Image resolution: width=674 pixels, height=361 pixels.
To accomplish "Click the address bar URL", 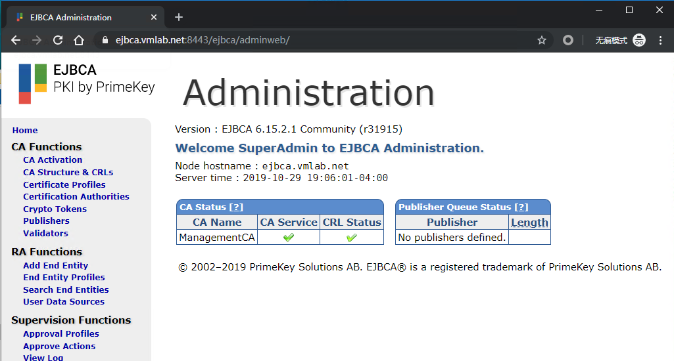I will 203,40.
